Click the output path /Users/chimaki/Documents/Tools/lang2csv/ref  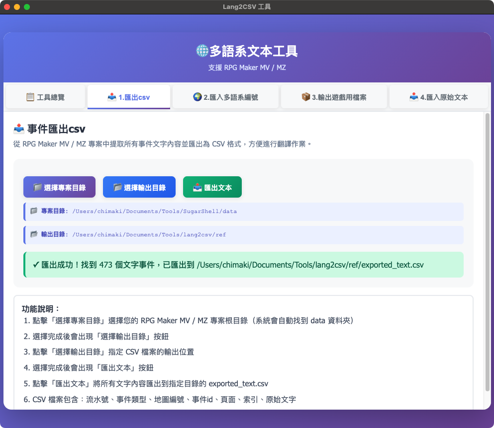149,234
